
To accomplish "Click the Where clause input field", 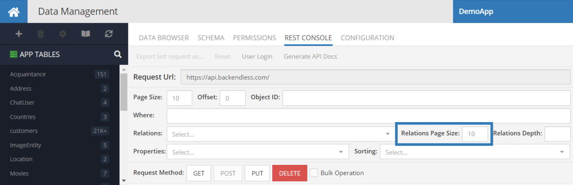I will point(368,116).
